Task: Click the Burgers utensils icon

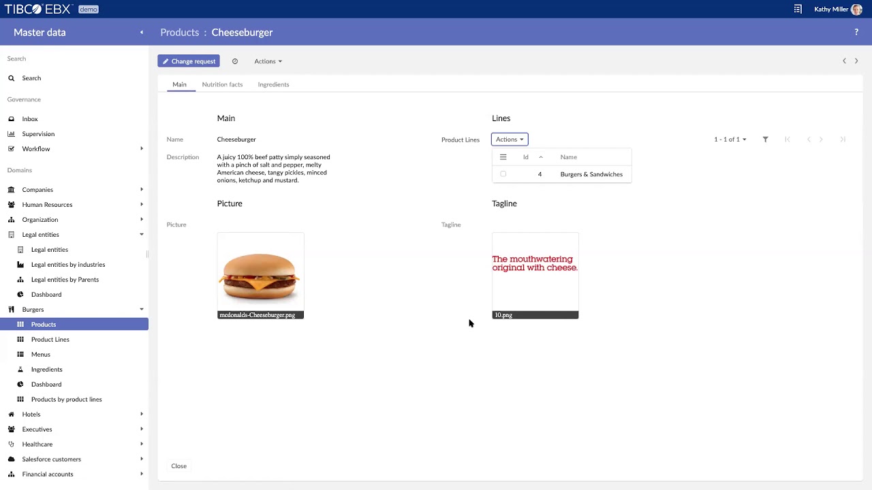Action: pos(11,310)
